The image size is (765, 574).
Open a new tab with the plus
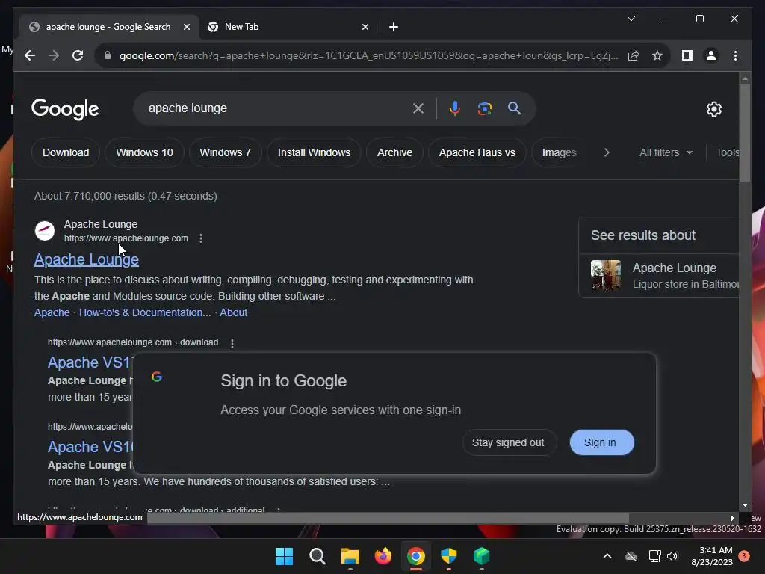coord(394,27)
